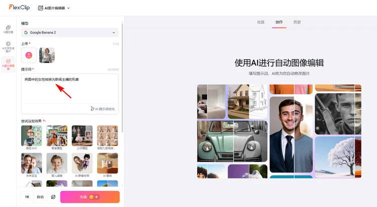
Task: Switch to the 社区 tab
Action: 260,22
